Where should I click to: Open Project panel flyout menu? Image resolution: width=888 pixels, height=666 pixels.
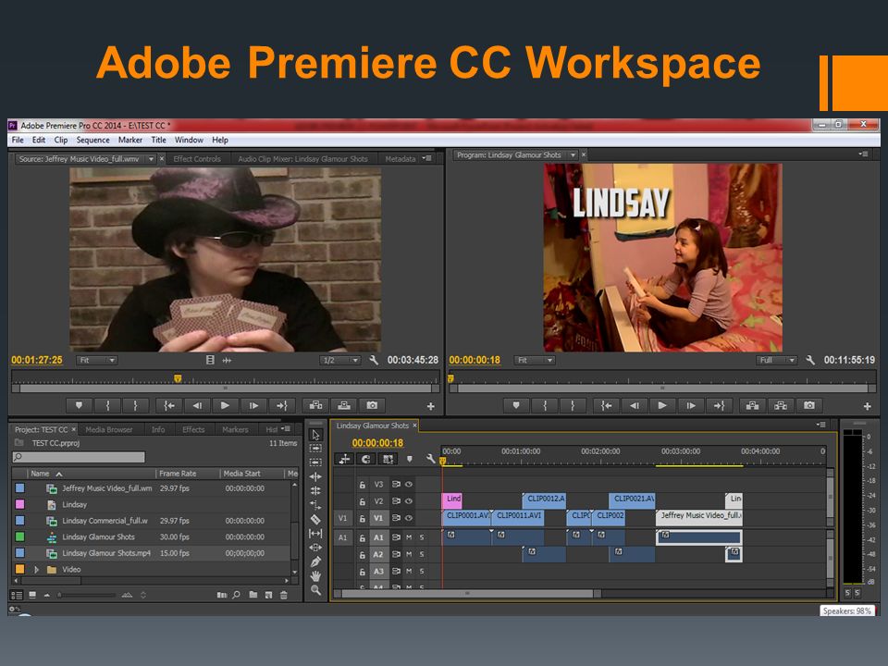pos(288,428)
